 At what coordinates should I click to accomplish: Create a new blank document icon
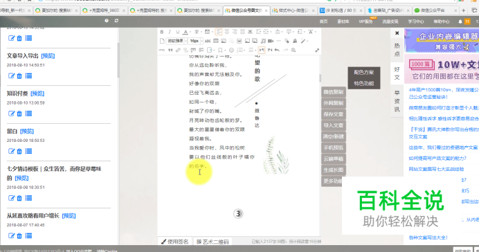(x=162, y=41)
